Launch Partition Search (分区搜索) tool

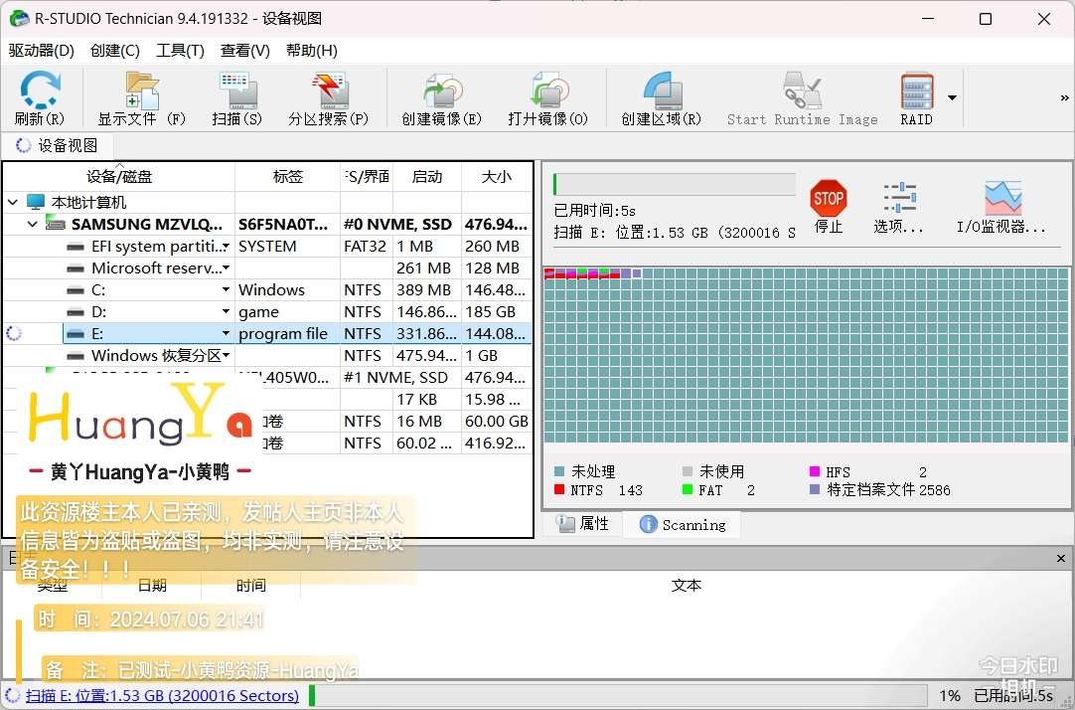pos(329,98)
